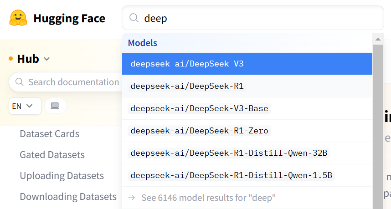Open the Hugging Face home text link
Screen dimensions: 391x209
tap(69, 18)
